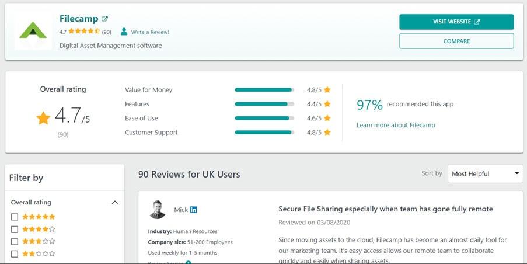This screenshot has width=527, height=264.
Task: Click the star next to Customer Support 4.8/5
Action: (x=327, y=132)
